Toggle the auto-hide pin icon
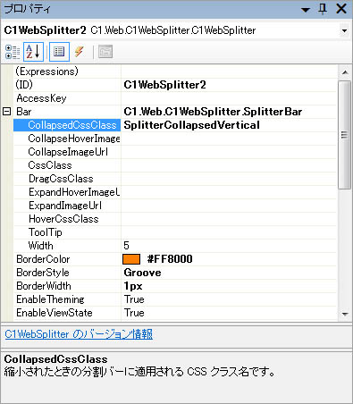 tap(323, 9)
